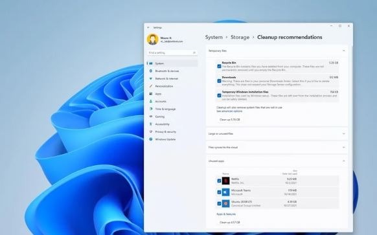The image size is (377, 235).
Task: Click the Date last used column header
Action: pos(290,173)
